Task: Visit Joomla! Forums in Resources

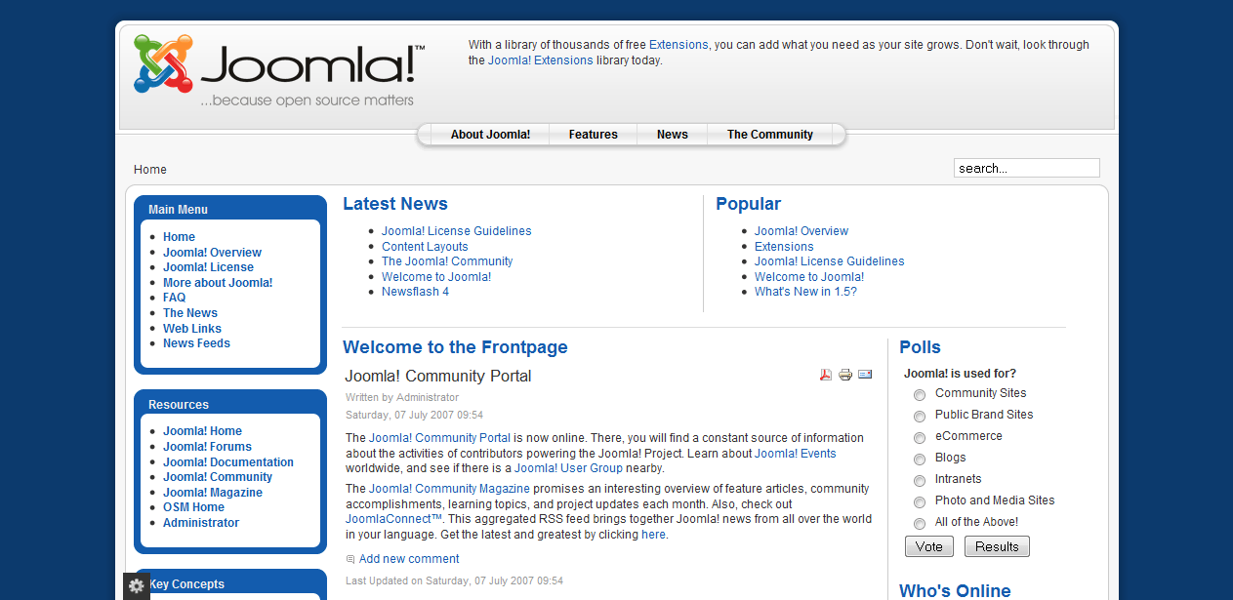Action: (207, 447)
